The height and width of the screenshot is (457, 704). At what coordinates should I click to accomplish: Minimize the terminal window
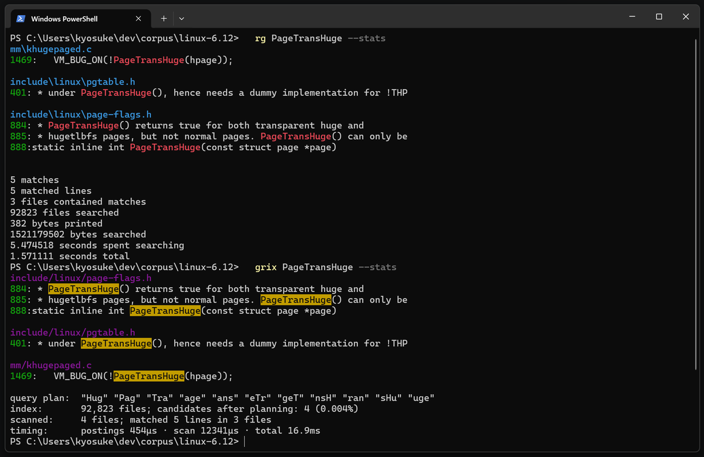pyautogui.click(x=632, y=17)
